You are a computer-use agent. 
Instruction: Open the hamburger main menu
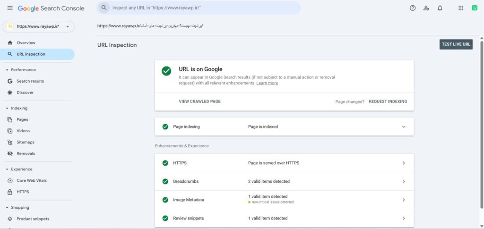(10, 8)
